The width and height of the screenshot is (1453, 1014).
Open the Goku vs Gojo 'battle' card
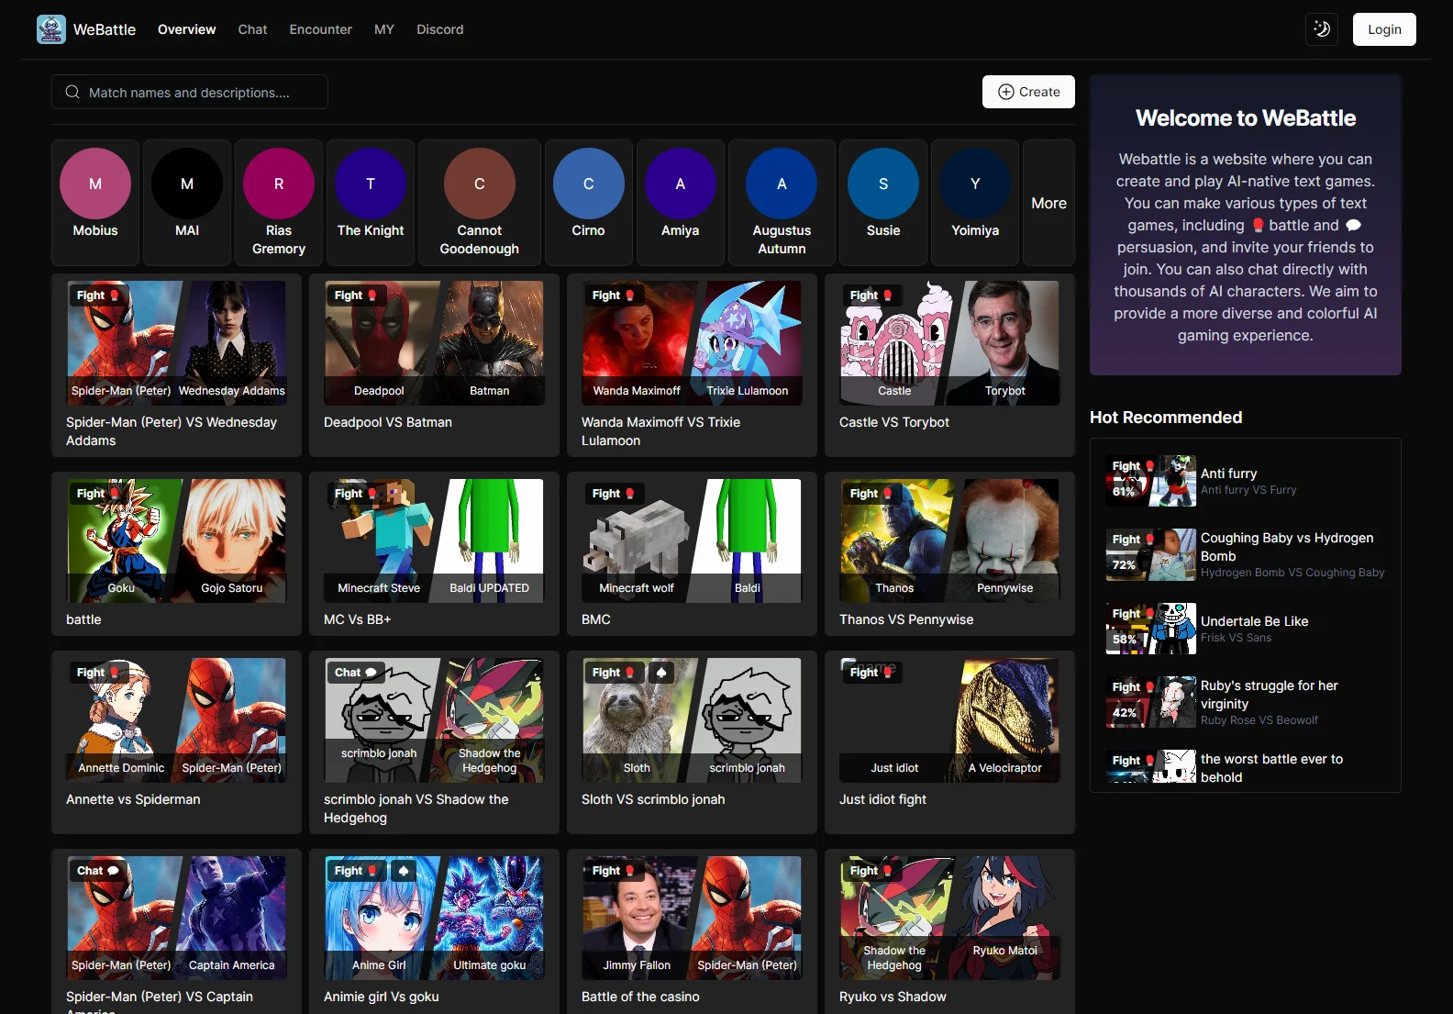tap(176, 553)
